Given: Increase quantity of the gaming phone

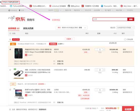Looking at the screenshot, I should point(104,49).
